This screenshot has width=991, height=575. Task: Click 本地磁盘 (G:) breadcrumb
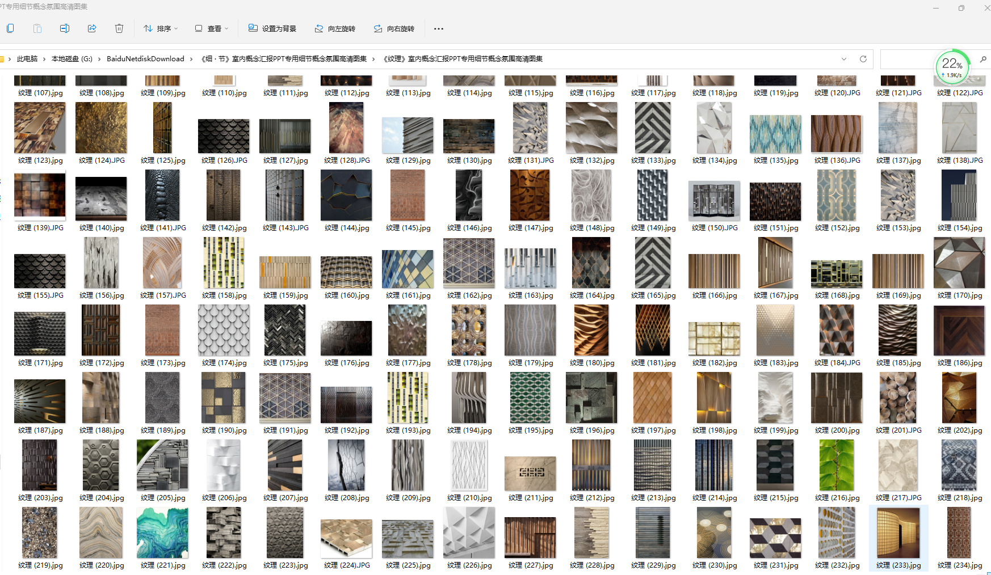tap(72, 59)
